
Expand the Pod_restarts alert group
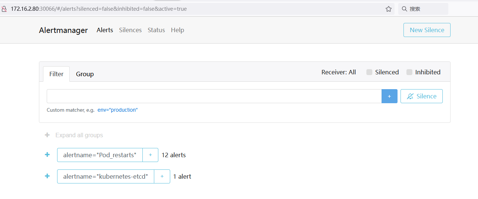(47, 155)
